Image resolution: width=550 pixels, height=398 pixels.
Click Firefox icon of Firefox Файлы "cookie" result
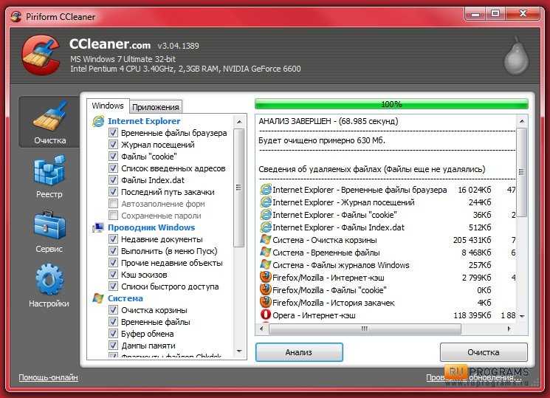tap(266, 290)
